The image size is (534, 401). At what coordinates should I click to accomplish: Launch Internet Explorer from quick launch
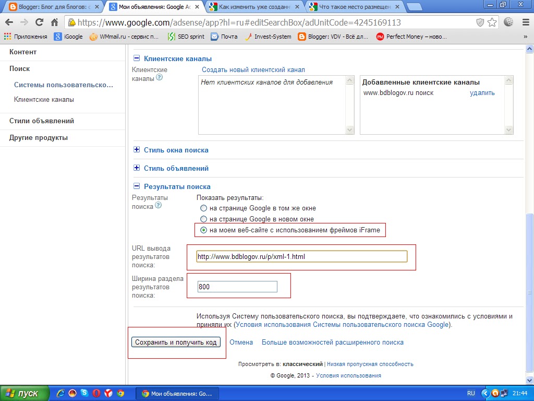(60, 393)
